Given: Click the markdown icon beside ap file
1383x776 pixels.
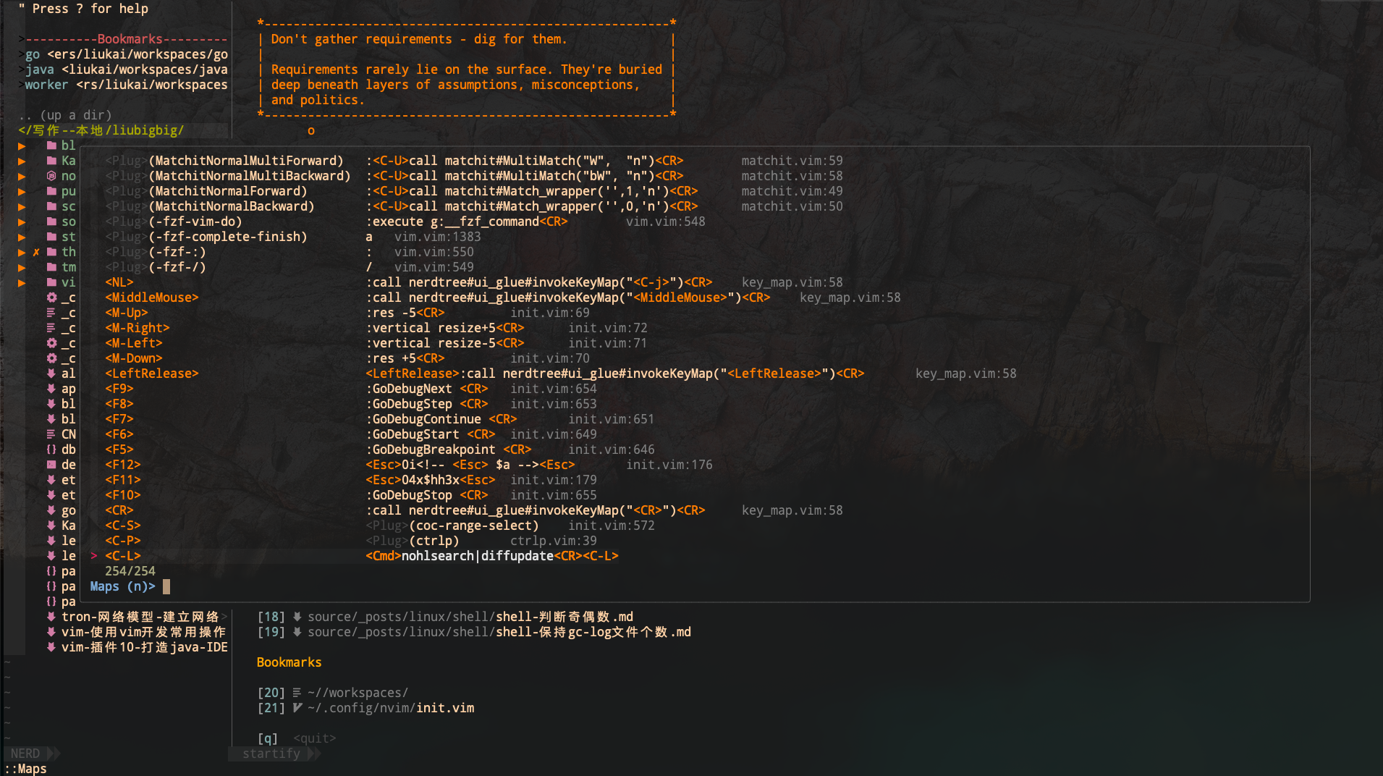Looking at the screenshot, I should (51, 389).
